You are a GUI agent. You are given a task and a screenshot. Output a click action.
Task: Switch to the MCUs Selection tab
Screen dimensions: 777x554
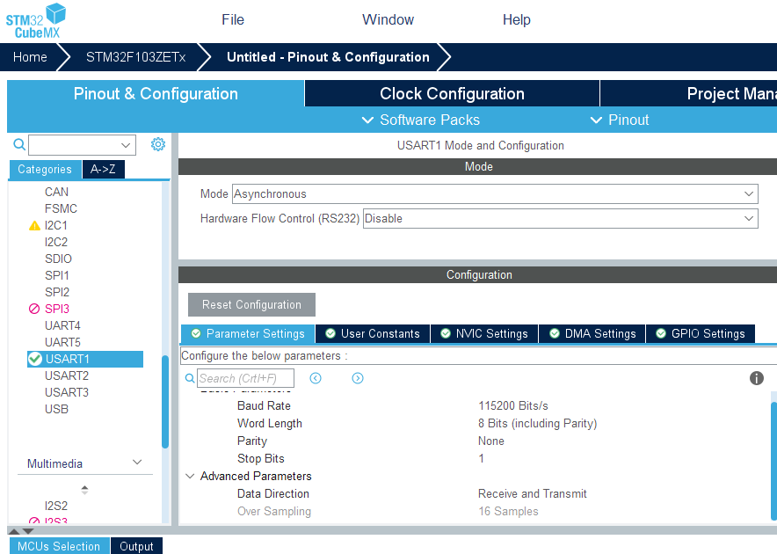click(x=59, y=546)
